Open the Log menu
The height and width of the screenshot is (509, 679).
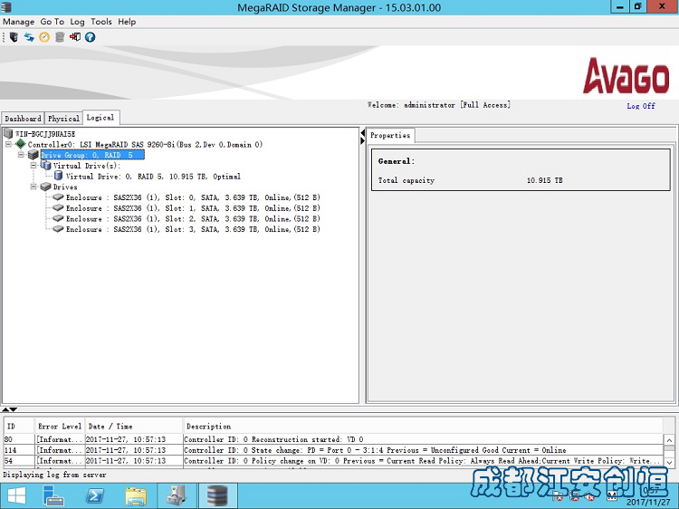click(x=78, y=22)
